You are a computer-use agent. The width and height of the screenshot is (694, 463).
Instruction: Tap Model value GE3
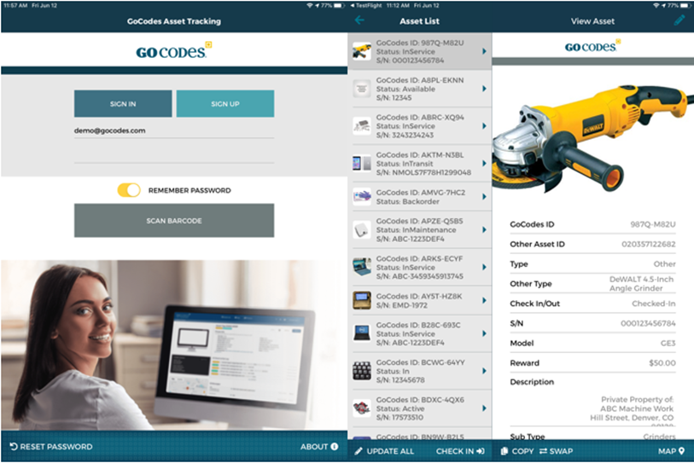pos(668,343)
